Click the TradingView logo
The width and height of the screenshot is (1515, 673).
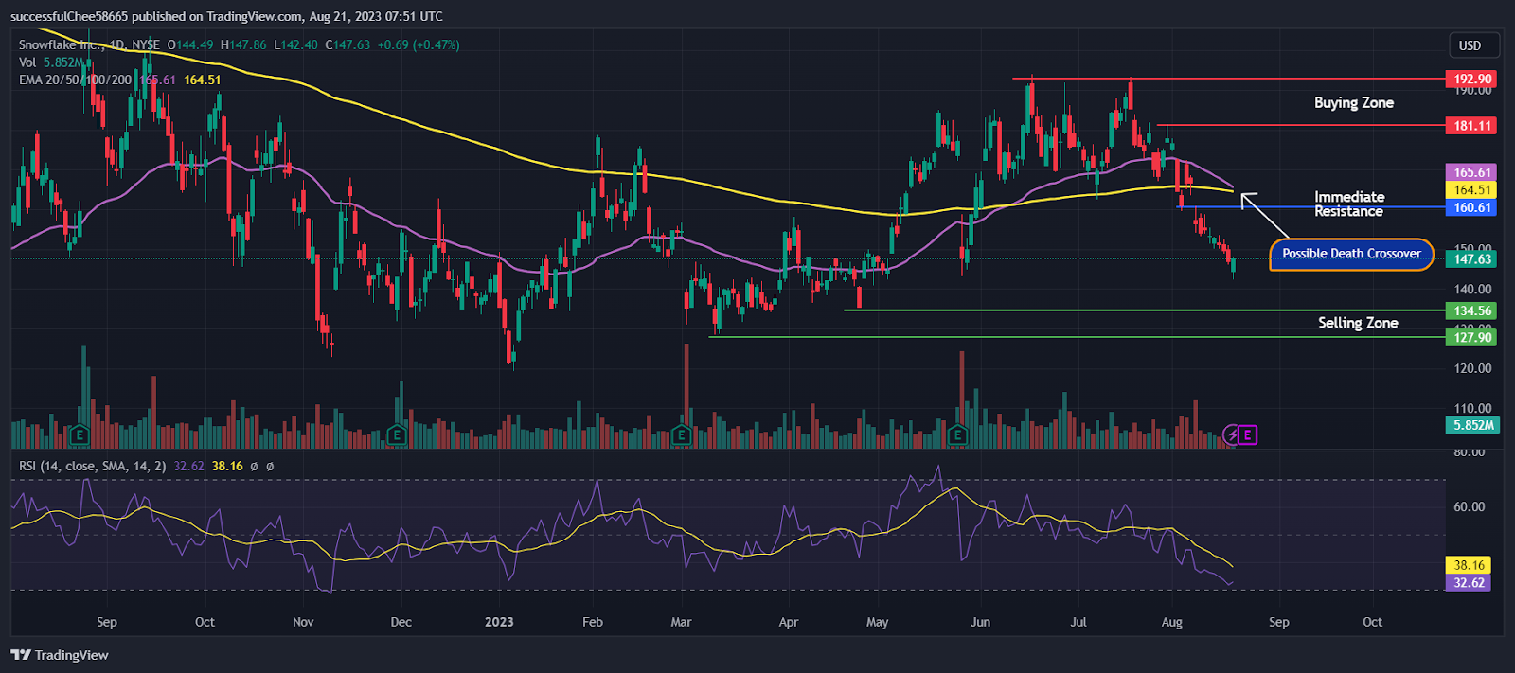pos(60,655)
